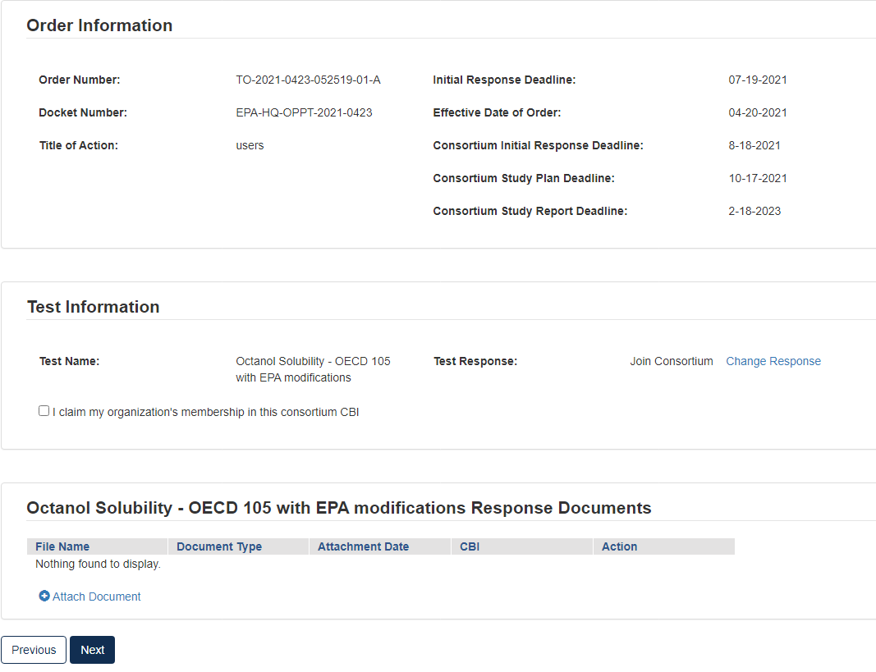The image size is (876, 672).
Task: Click the Consortium Study Report Deadline date value
Action: pyautogui.click(x=754, y=211)
